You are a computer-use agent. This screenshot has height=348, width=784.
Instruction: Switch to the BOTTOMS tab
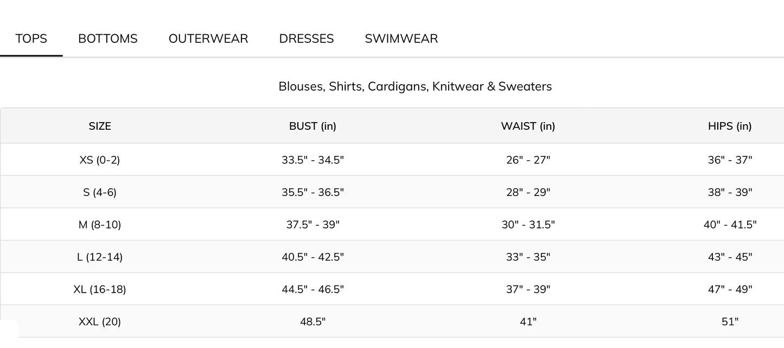pyautogui.click(x=108, y=39)
